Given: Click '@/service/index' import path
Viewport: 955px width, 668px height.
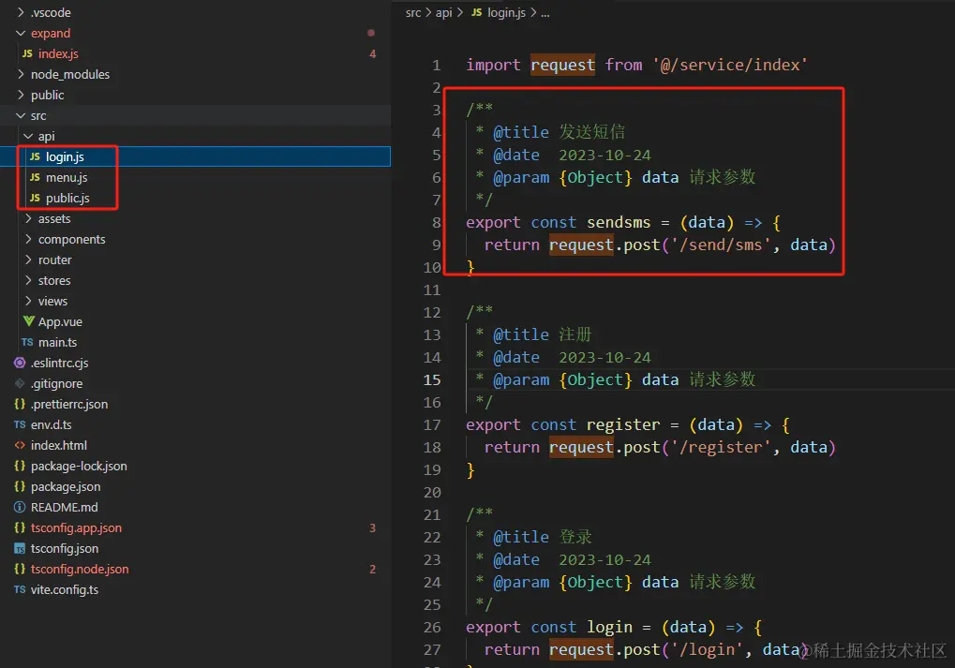Looking at the screenshot, I should (730, 65).
